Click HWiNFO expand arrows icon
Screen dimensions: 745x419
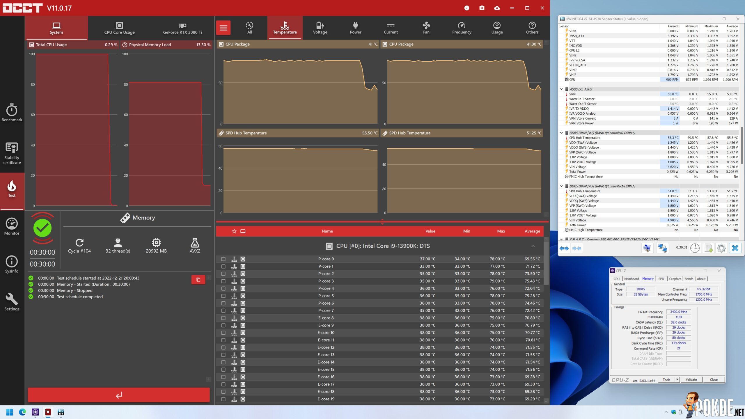pyautogui.click(x=564, y=248)
